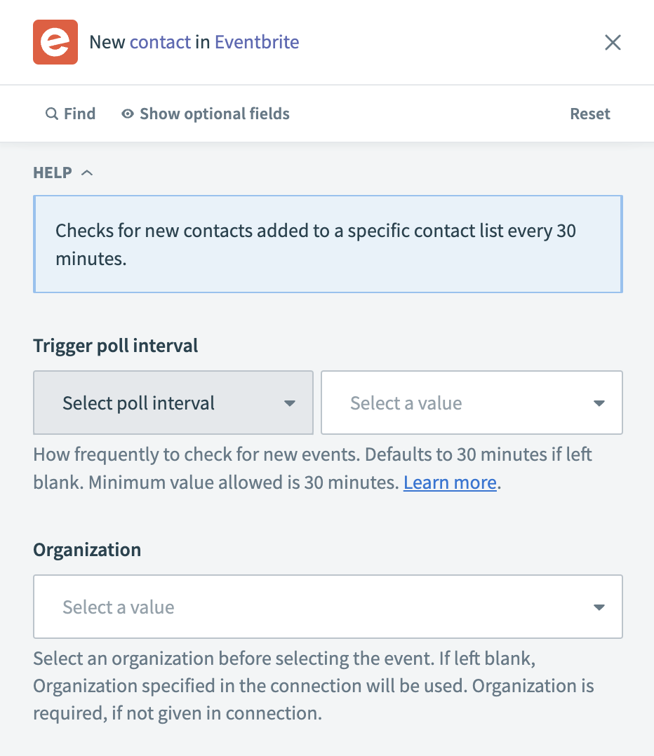Click the 'contact' link in the title
654x756 pixels.
pyautogui.click(x=160, y=42)
